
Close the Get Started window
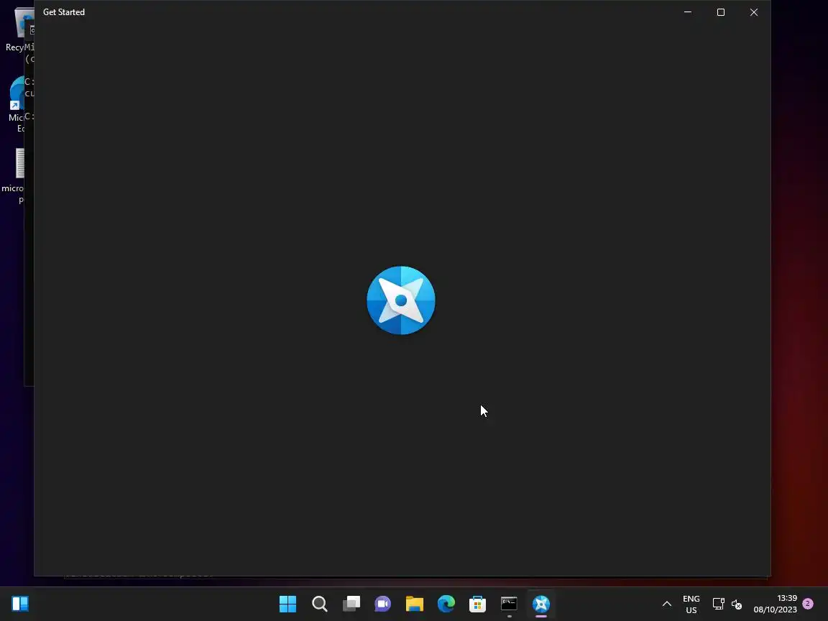[754, 12]
